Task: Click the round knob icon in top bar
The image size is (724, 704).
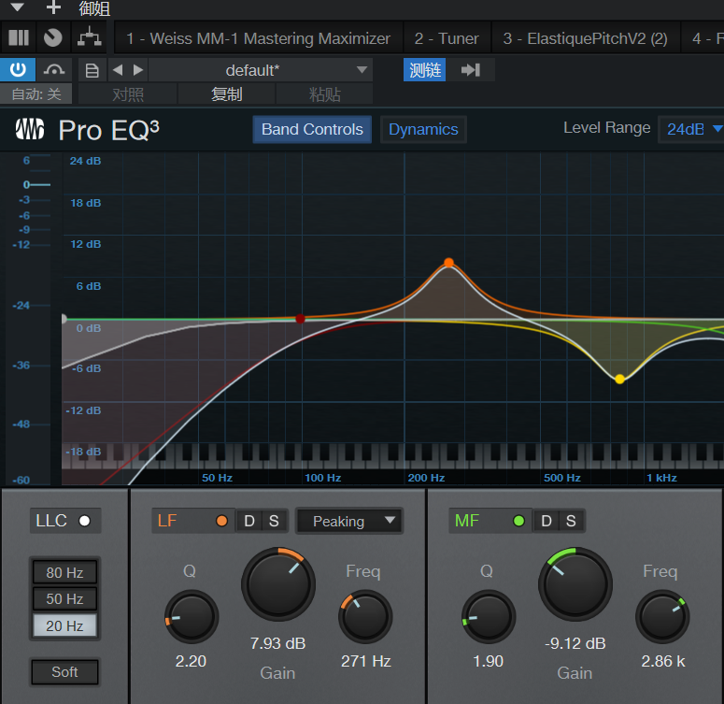Action: point(52,37)
